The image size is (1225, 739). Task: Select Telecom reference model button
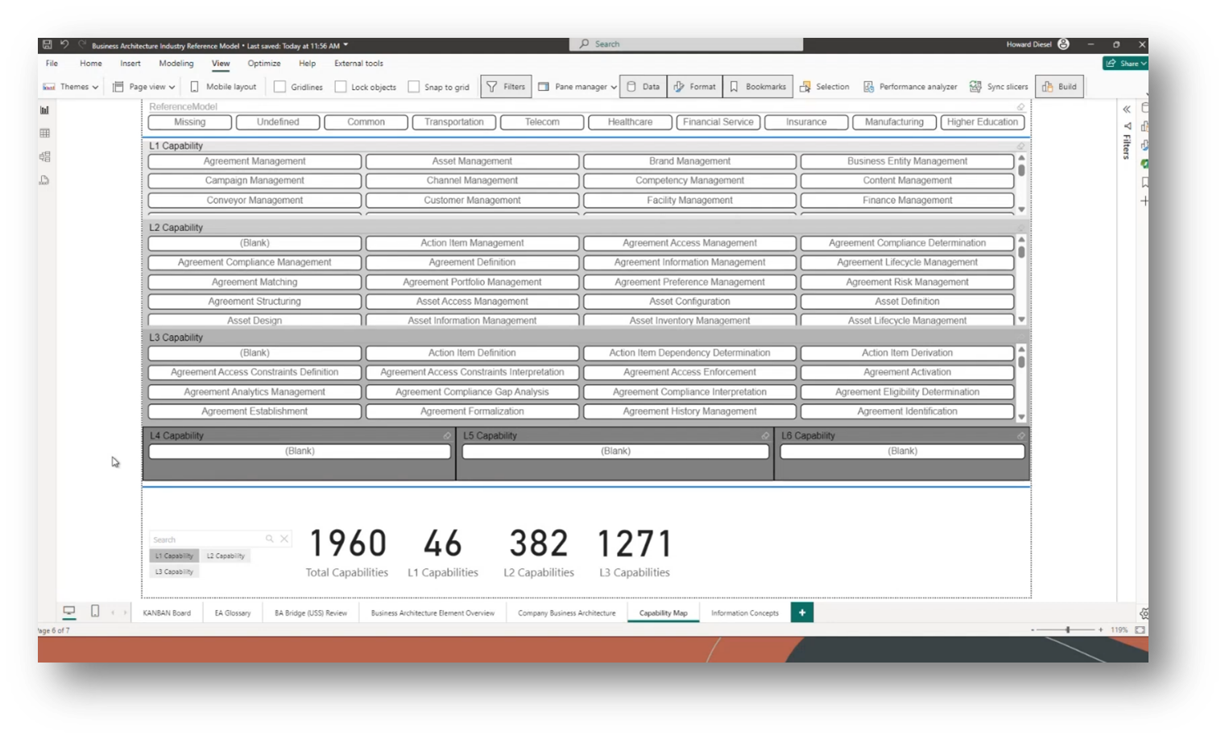click(x=542, y=122)
